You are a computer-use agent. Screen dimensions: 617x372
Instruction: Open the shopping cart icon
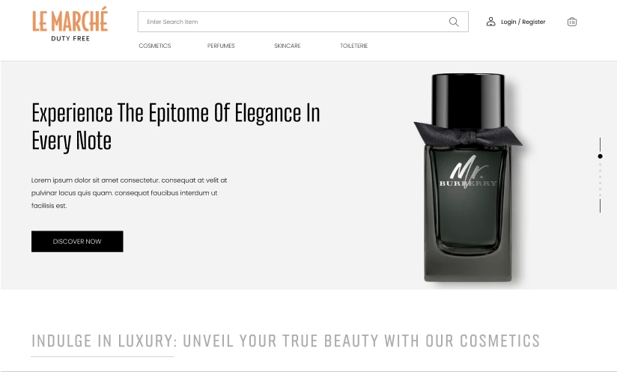pos(572,22)
